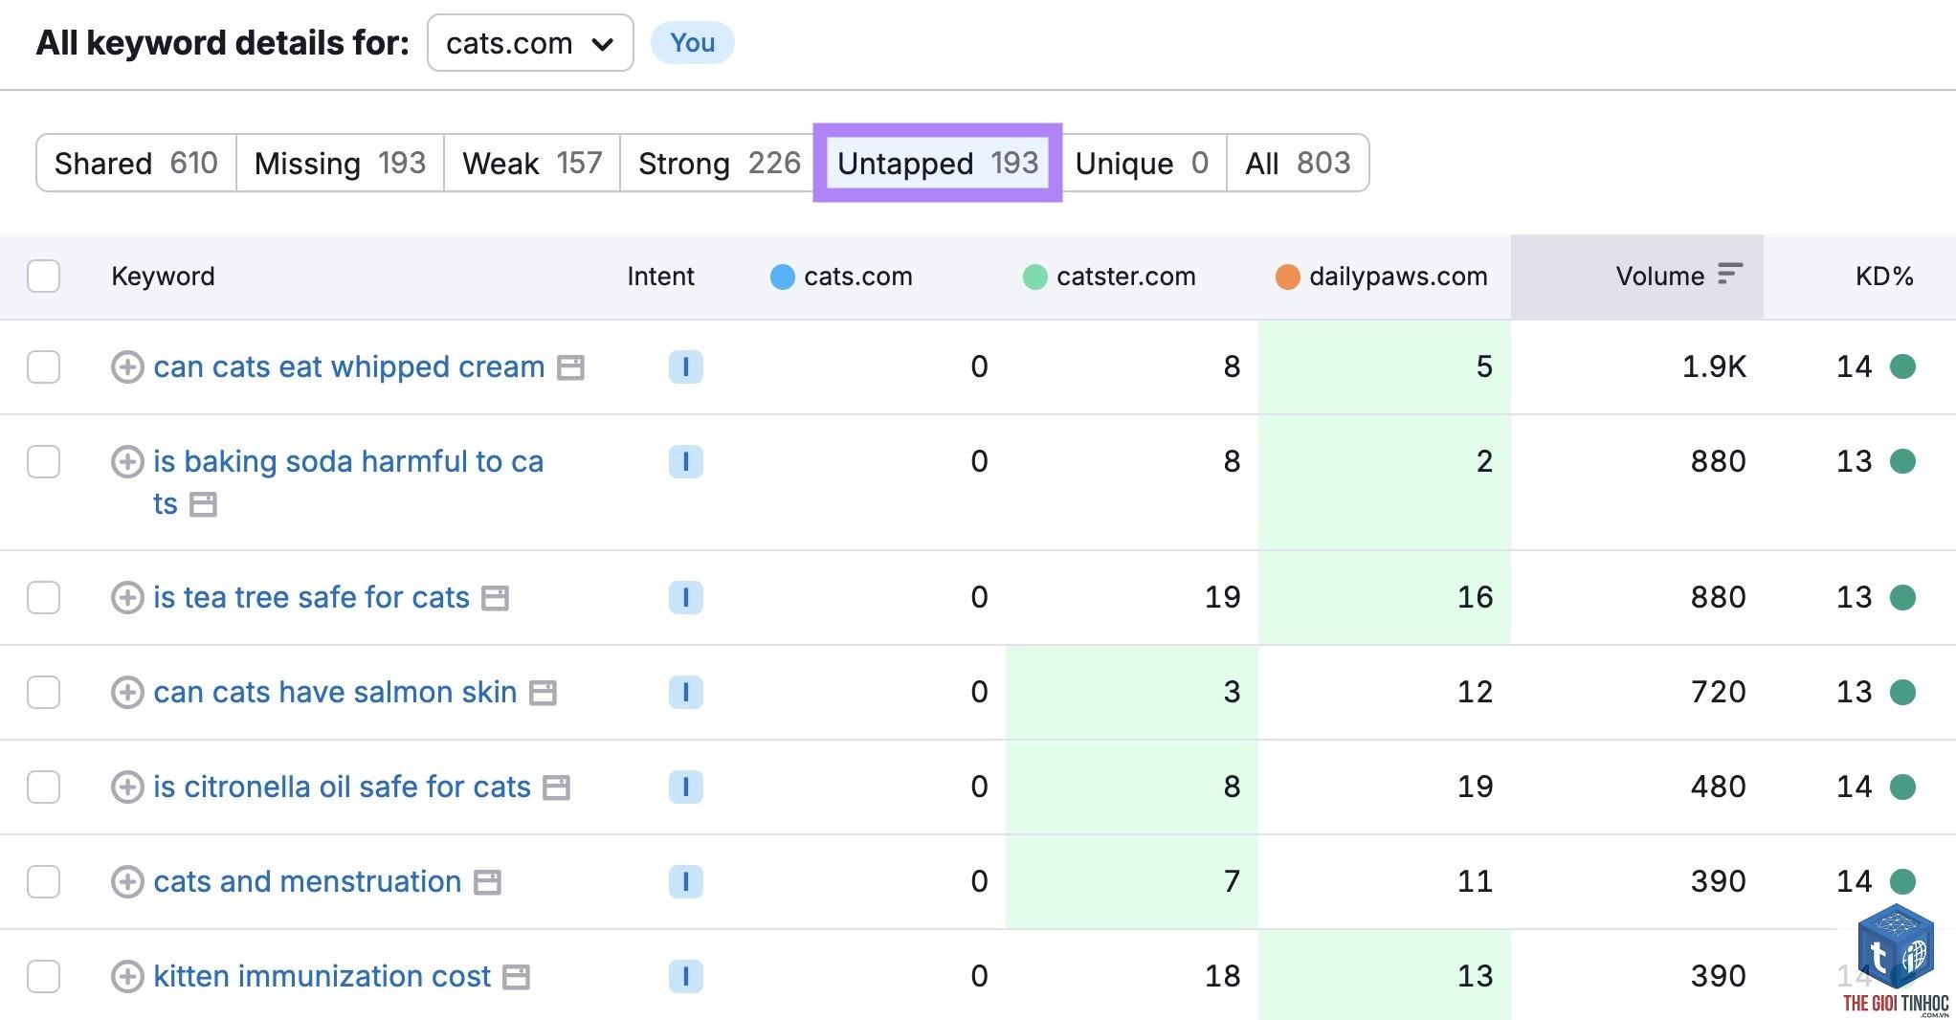Check the 'kitten immunization cost' row checkbox
This screenshot has width=1956, height=1020.
(x=44, y=976)
